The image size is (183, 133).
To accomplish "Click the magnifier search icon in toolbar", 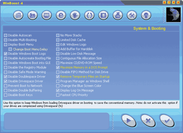I will (x=32, y=15).
